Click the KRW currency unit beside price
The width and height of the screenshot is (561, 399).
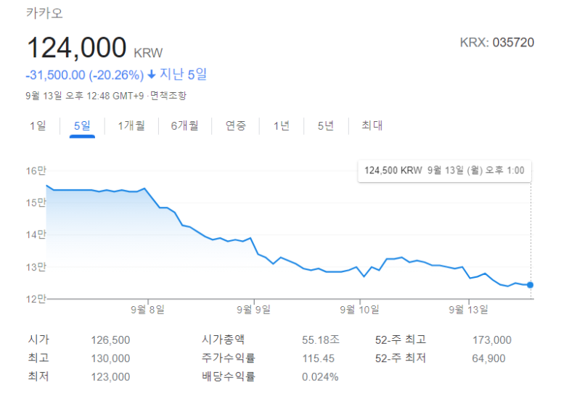point(148,53)
